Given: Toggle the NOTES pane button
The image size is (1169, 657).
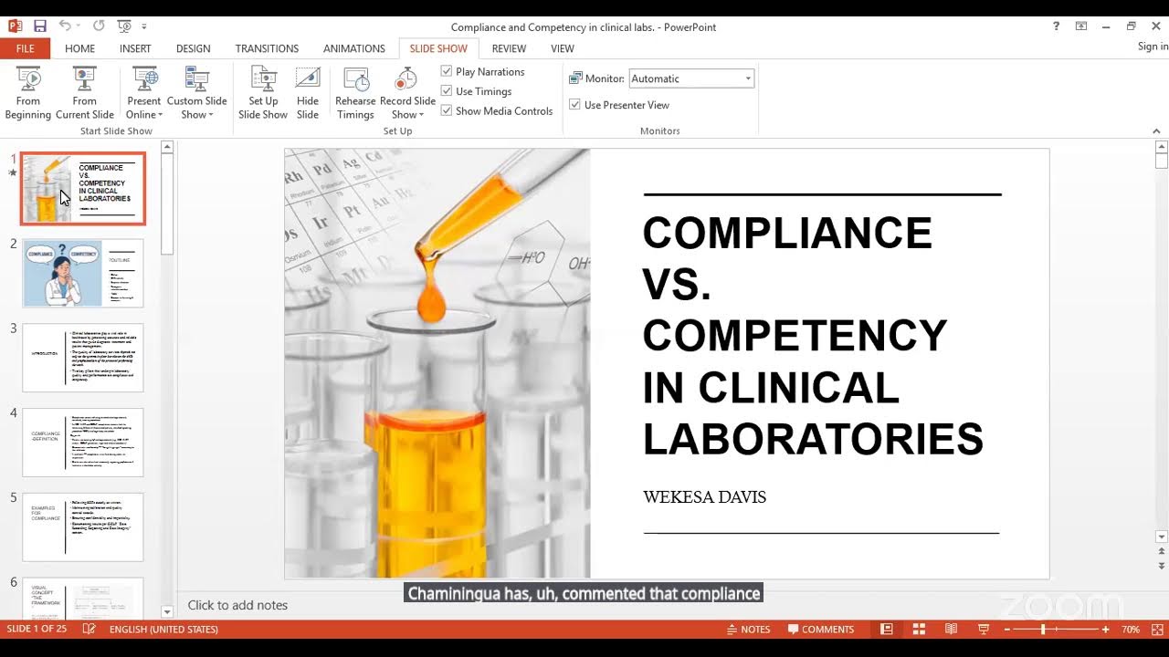Looking at the screenshot, I should pos(748,630).
